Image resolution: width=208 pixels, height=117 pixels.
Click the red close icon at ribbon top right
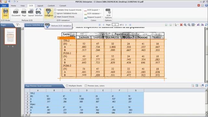coord(199,6)
